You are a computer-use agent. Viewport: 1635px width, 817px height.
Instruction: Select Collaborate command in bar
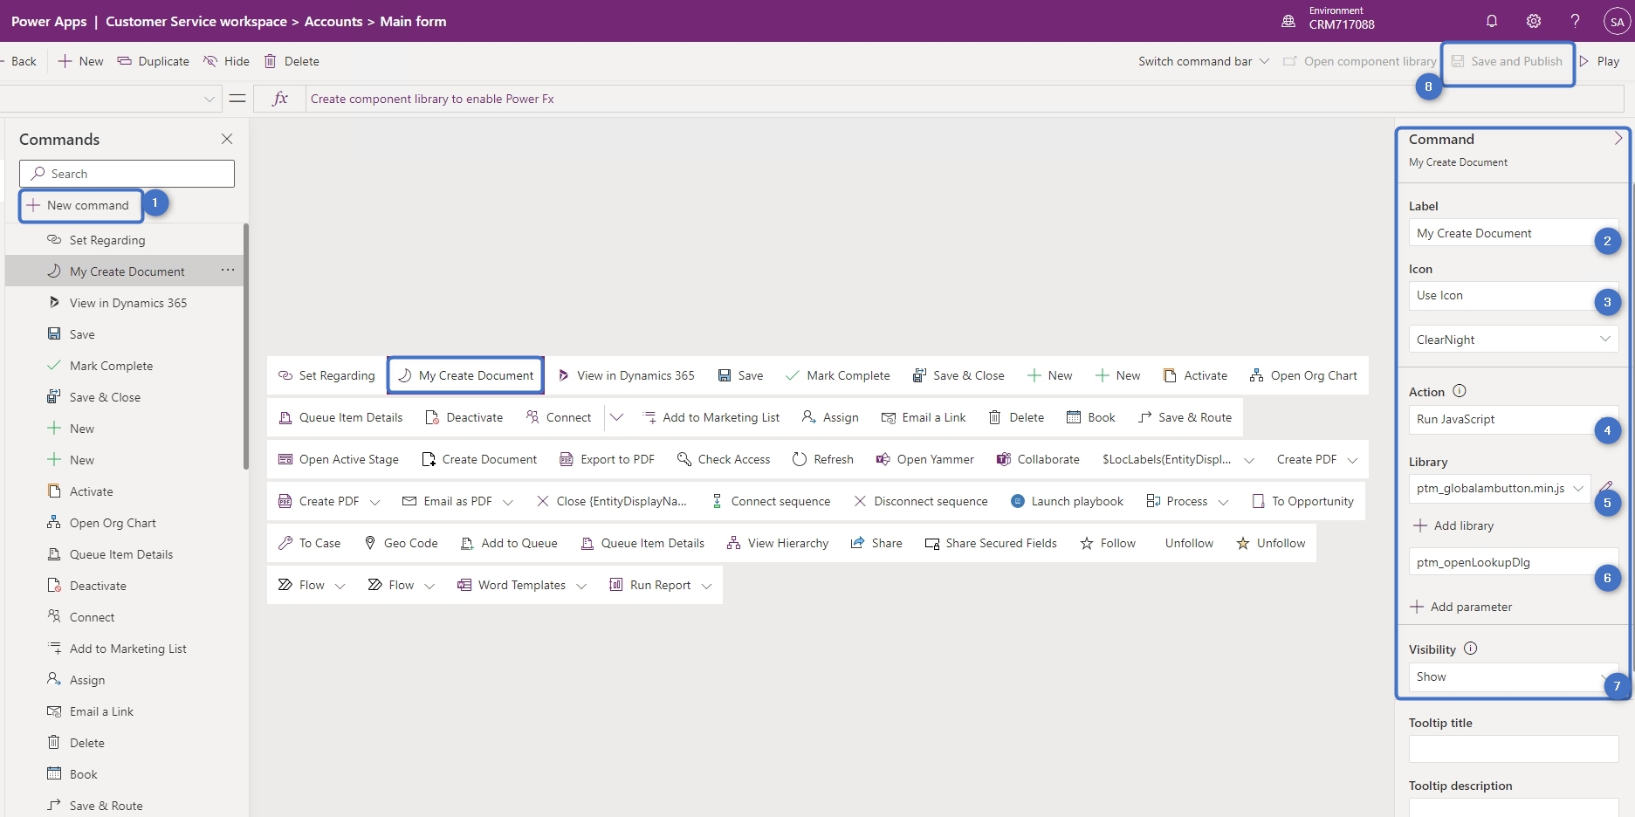tap(1038, 459)
